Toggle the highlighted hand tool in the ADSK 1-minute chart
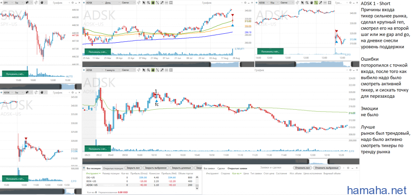Image resolution: width=411 pixels, height=195 pixels. (153, 70)
